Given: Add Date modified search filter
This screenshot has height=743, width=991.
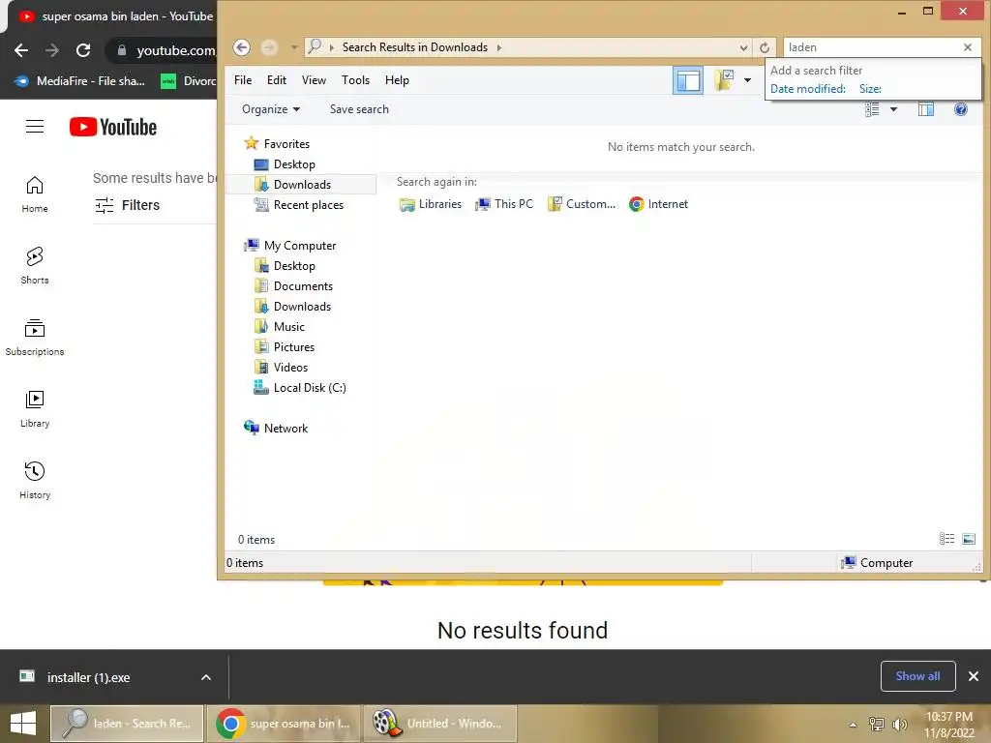Looking at the screenshot, I should tap(808, 89).
